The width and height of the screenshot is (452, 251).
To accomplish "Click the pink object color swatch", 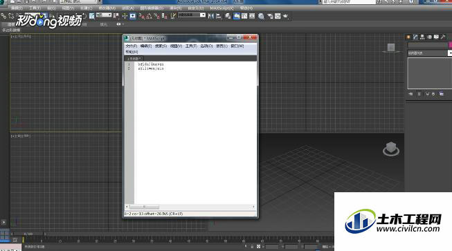I will pyautogui.click(x=451, y=45).
